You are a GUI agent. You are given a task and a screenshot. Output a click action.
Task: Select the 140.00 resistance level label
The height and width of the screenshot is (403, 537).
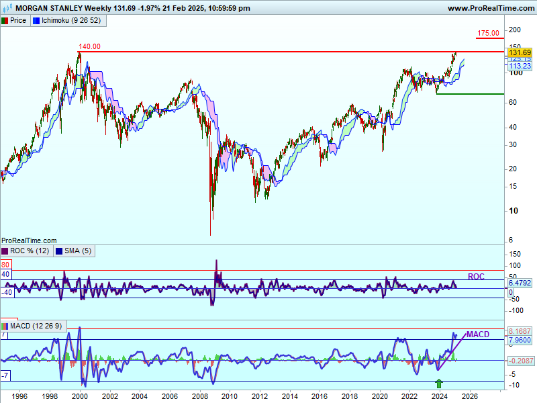pos(89,46)
